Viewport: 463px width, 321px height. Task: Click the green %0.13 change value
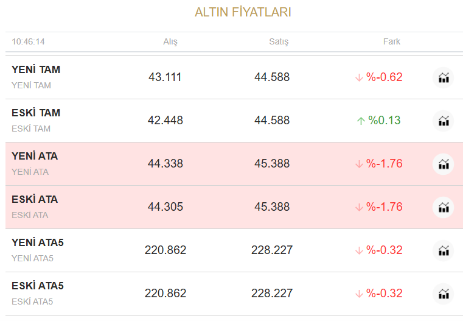(x=384, y=121)
